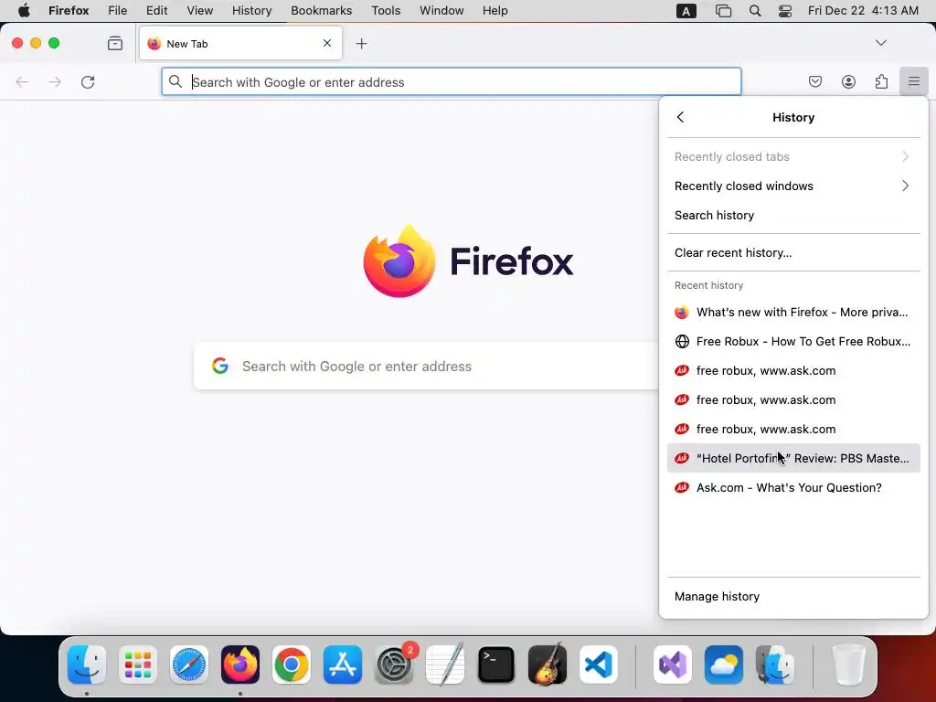
Task: Click the Firefox favicon of What's new entry
Action: point(682,313)
